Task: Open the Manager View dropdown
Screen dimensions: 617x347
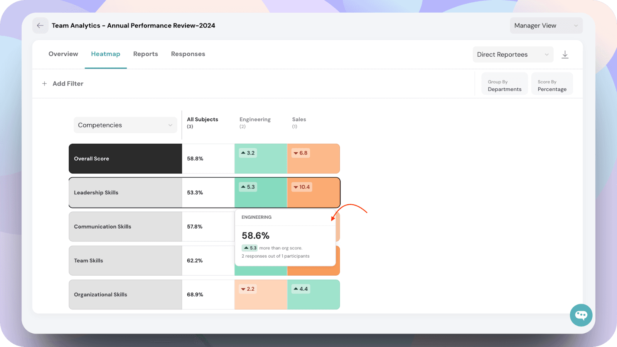Action: click(546, 25)
